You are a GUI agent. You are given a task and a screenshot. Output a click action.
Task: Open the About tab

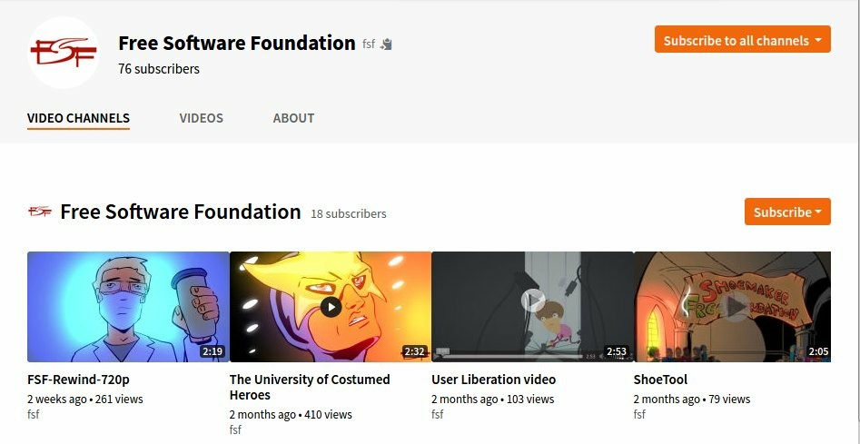(x=293, y=118)
